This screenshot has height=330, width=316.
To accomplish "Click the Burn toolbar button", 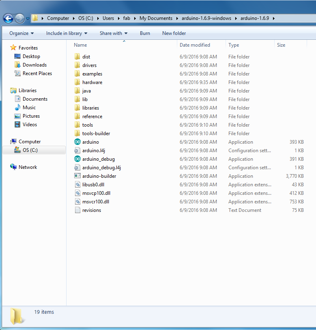I will (x=145, y=33).
